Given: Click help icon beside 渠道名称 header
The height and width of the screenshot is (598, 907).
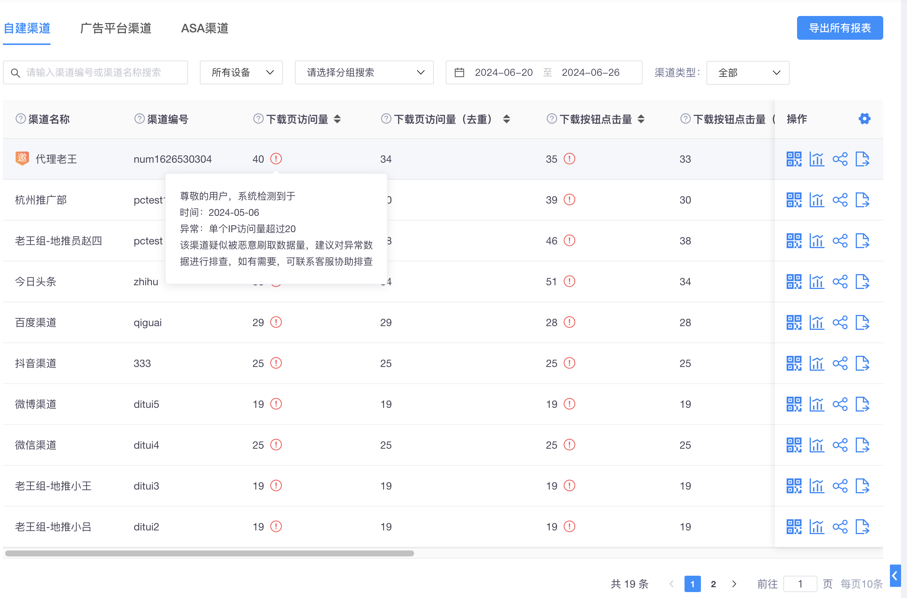Looking at the screenshot, I should click(x=20, y=118).
